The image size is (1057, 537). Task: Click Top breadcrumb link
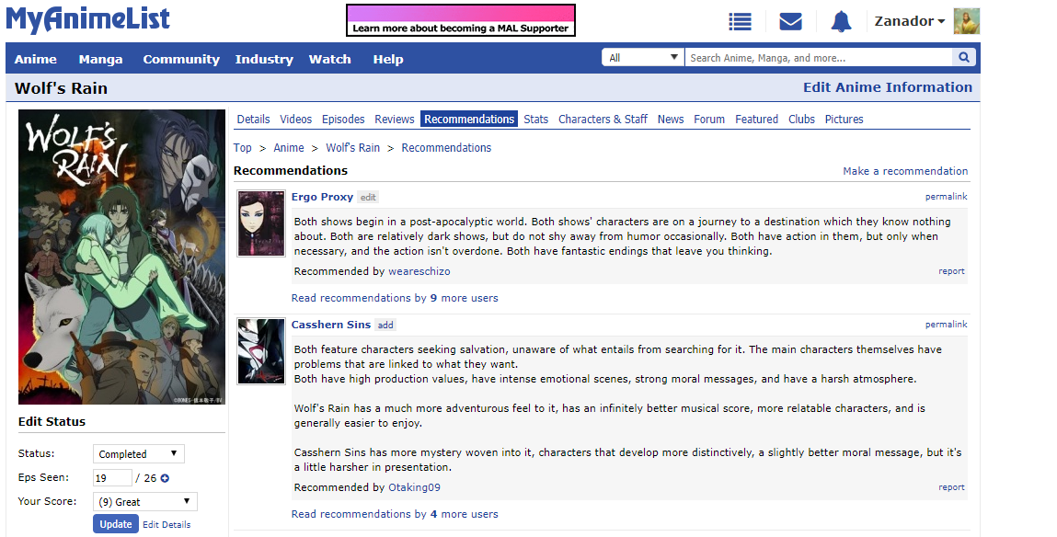pyautogui.click(x=243, y=147)
